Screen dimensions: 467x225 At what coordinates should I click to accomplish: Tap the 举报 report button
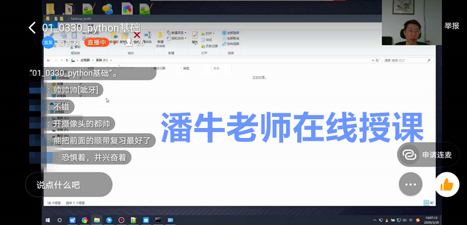pos(452,26)
